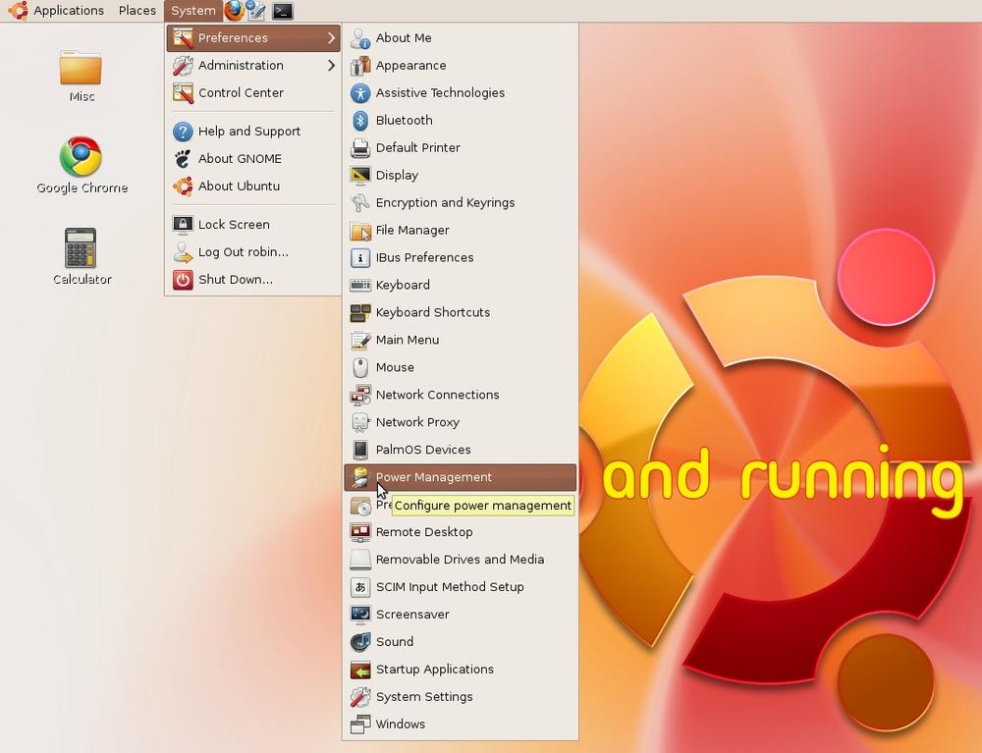Open Firefox from the top panel
The image size is (982, 753).
coord(233,11)
